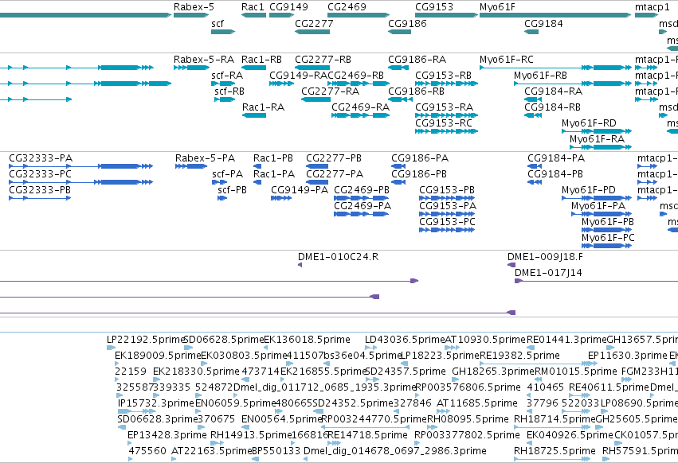Click the Rabex-5-RA transcript label
Image resolution: width=678 pixels, height=463 pixels.
tap(204, 59)
